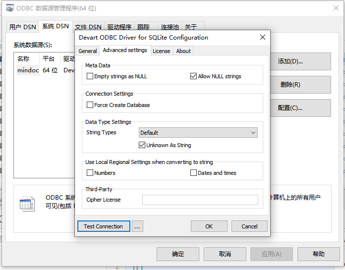Close the Devart SQLite Configuration dialog
This screenshot has width=345, height=270.
tap(263, 37)
